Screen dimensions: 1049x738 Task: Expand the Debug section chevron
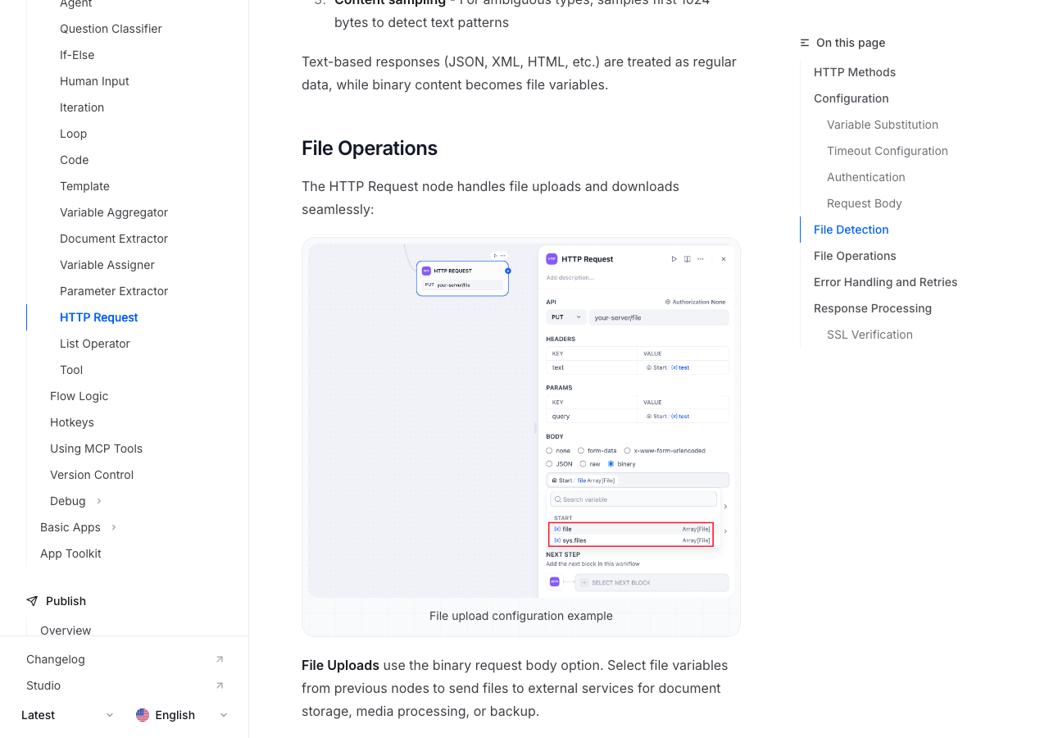click(99, 501)
